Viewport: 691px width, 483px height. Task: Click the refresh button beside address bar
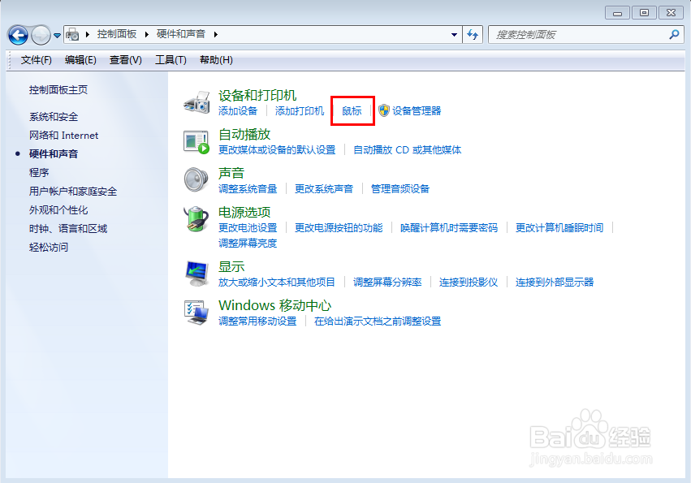473,34
